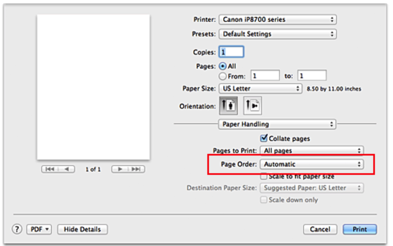Select the All pages radio button
Viewport: 393px width, 246px height.
pos(223,66)
